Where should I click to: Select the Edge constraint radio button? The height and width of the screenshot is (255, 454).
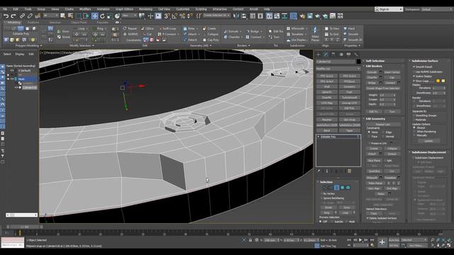click(383, 132)
